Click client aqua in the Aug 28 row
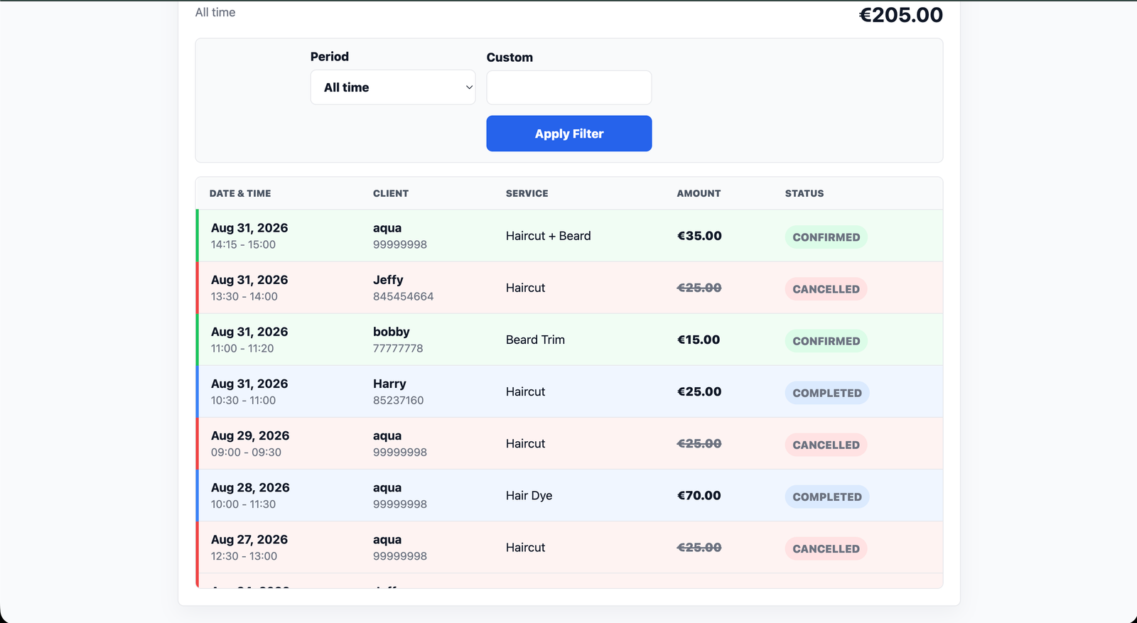Viewport: 1137px width, 623px height. tap(387, 487)
